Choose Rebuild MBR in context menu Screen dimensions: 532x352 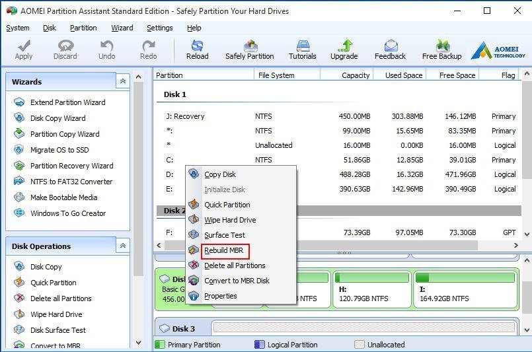click(241, 250)
